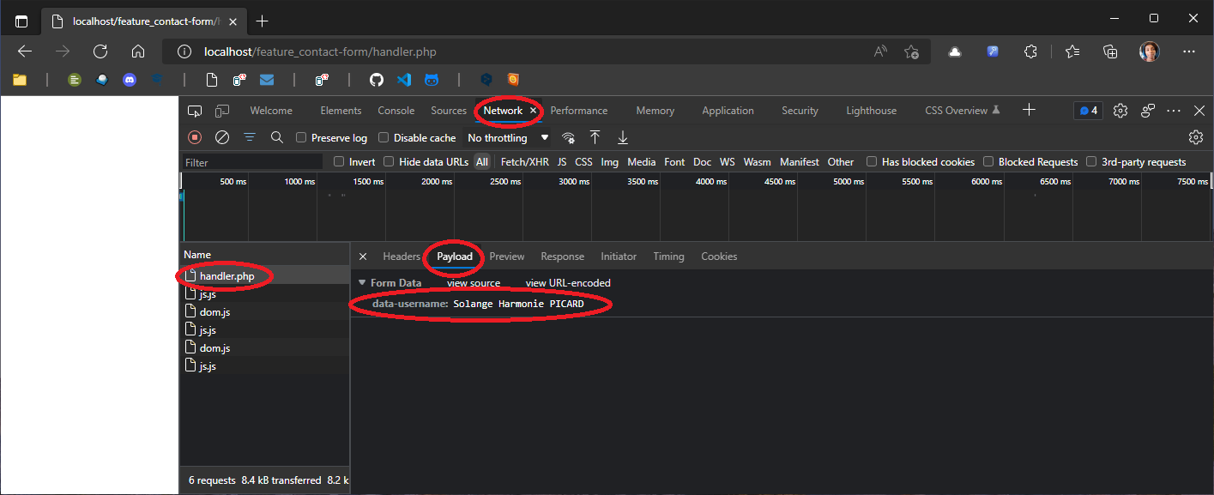The height and width of the screenshot is (495, 1214).
Task: Open Discord bookmark icon
Action: pos(130,80)
